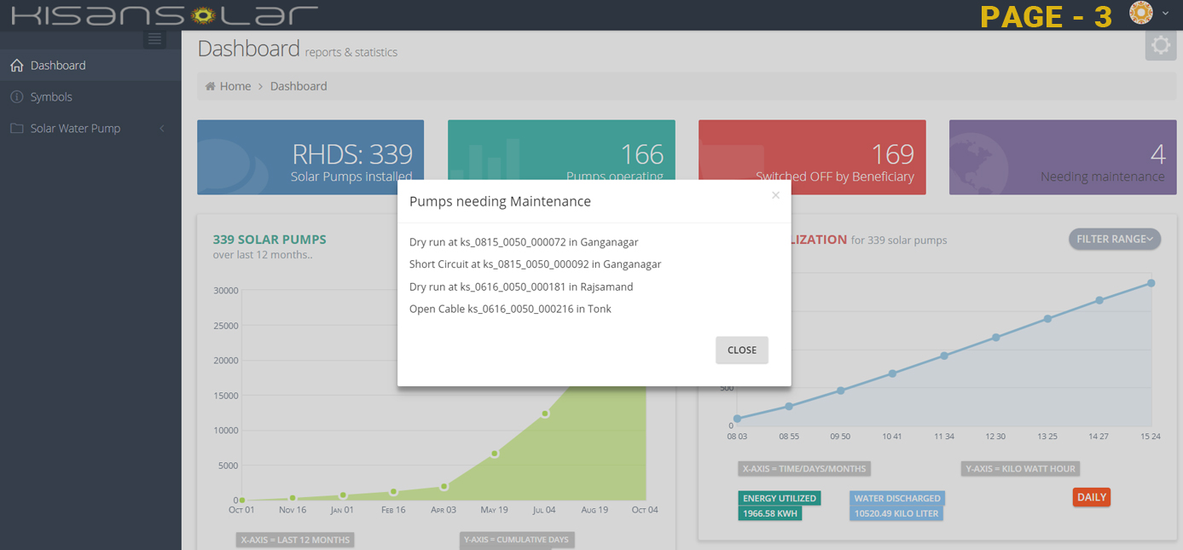Expand the Solar Water Pump submenu arrow
Image resolution: width=1183 pixels, height=550 pixels.
pyautogui.click(x=162, y=129)
